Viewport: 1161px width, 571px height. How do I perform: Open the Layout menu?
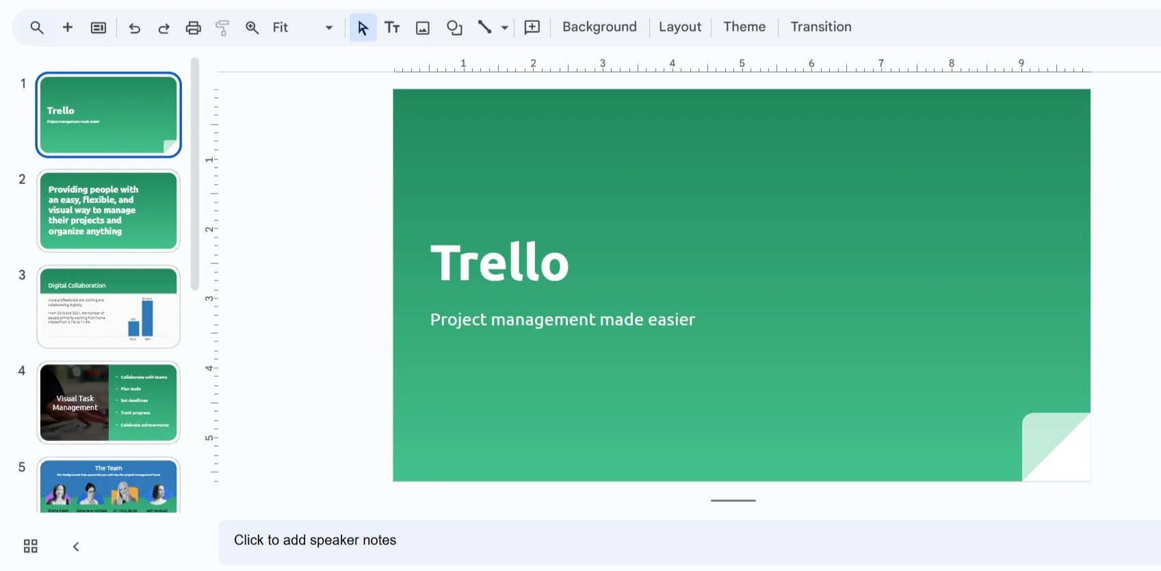680,27
